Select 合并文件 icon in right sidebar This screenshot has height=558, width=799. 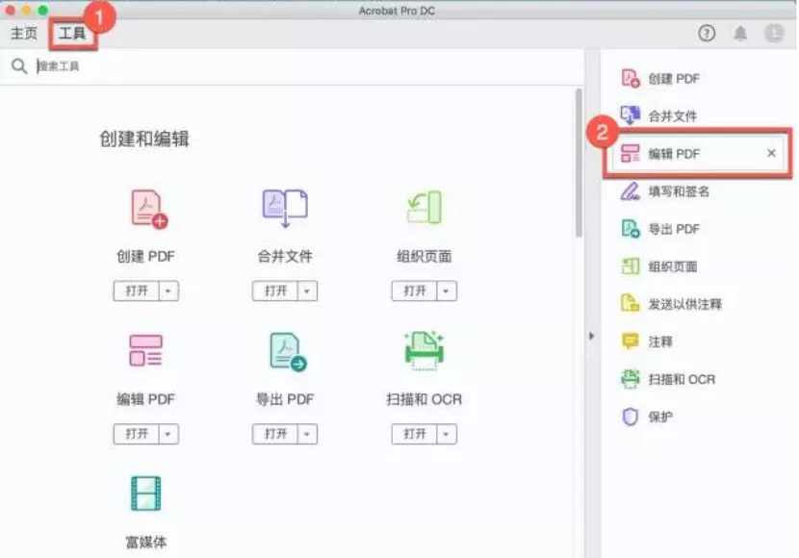point(631,115)
